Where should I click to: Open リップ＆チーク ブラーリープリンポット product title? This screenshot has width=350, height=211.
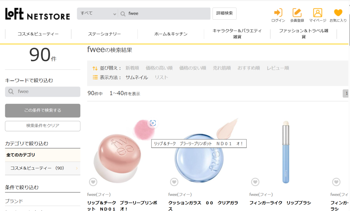tap(122, 206)
